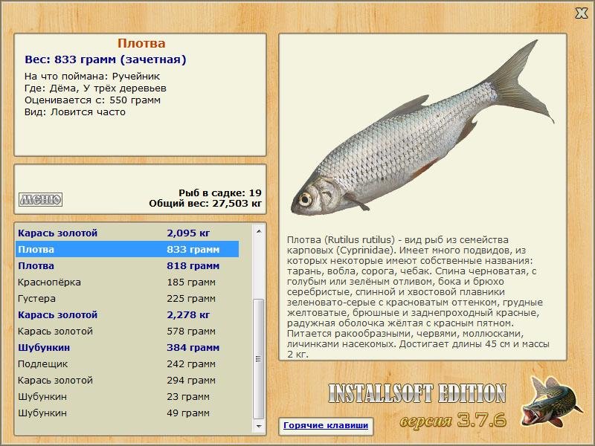This screenshot has height=446, width=595.
Task: Select the Шубункин 23 грамм row
Action: tap(127, 396)
